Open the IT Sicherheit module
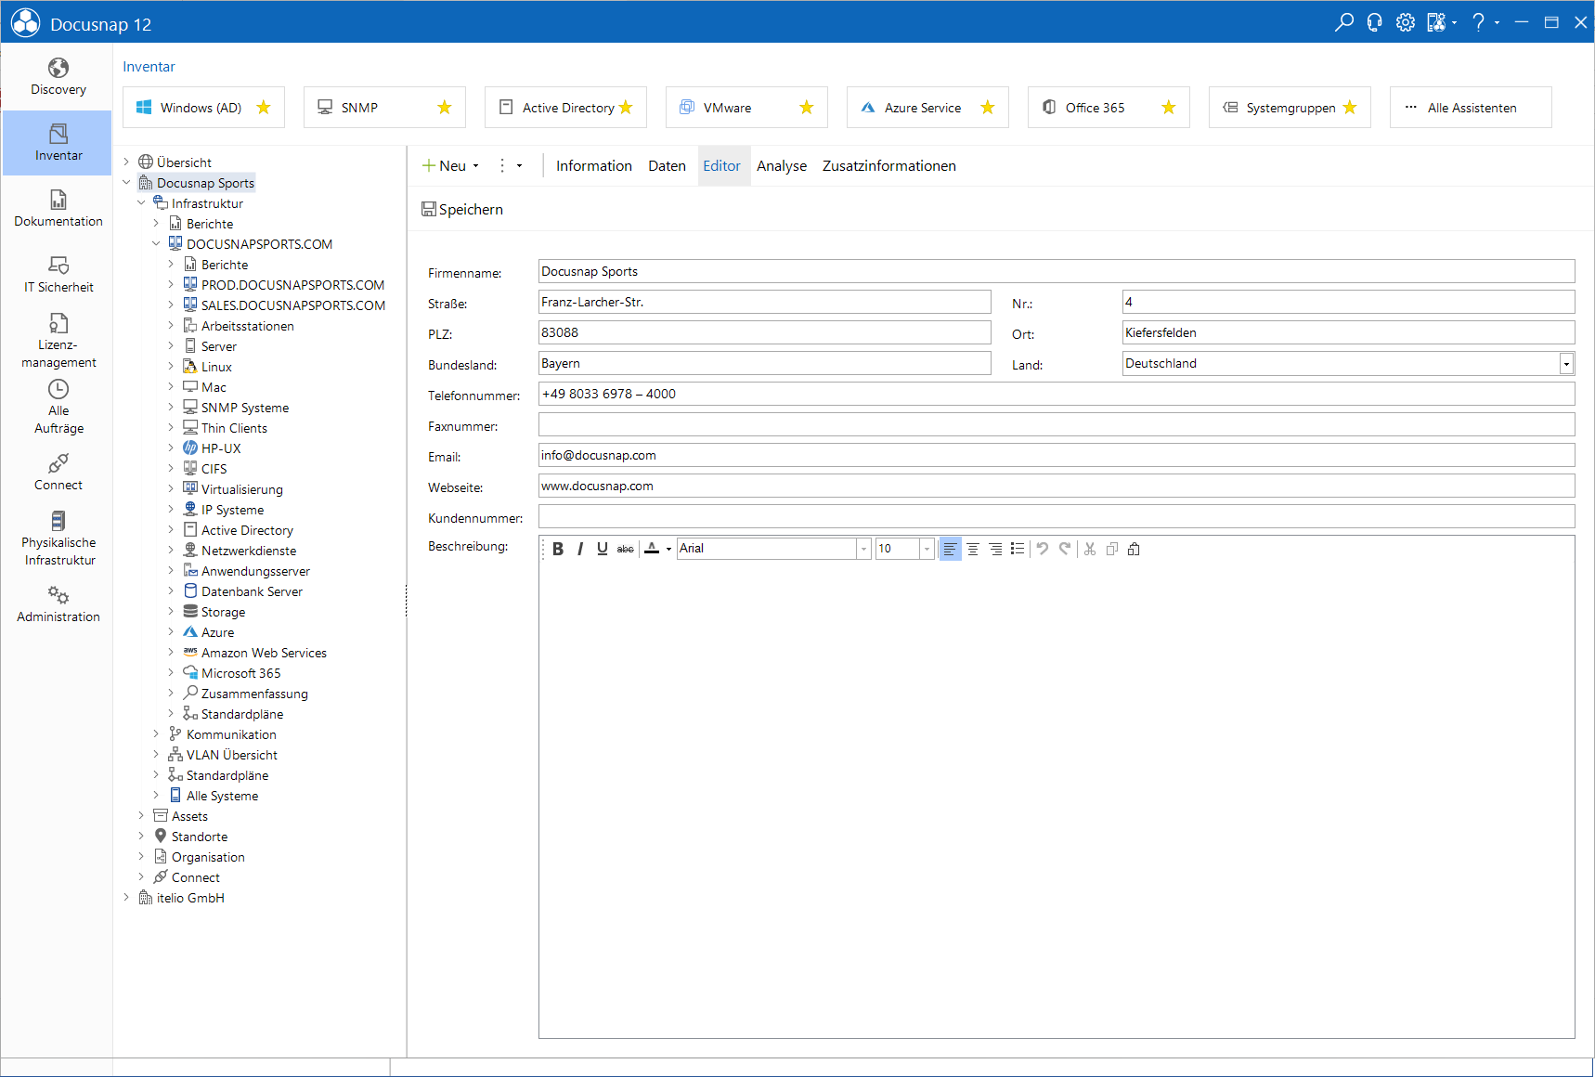 (58, 275)
